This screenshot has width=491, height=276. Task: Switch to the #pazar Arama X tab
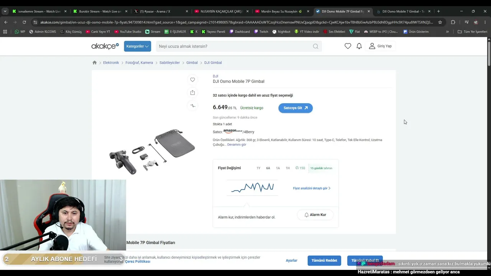point(161,11)
